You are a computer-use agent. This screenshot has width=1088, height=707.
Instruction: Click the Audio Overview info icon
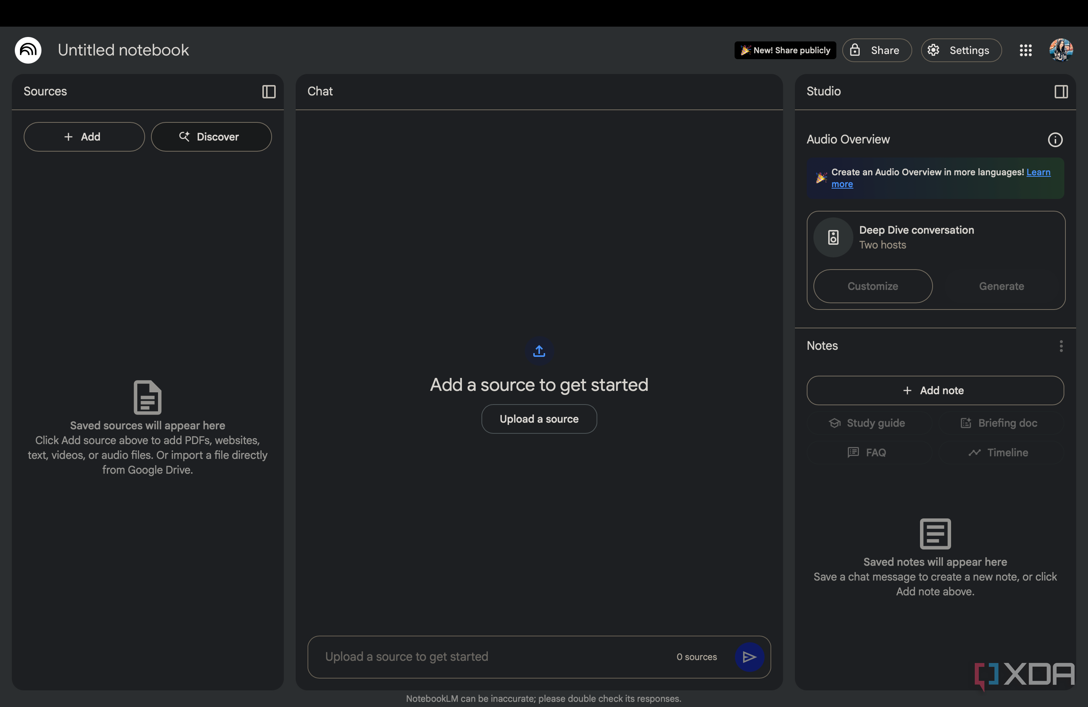pyautogui.click(x=1055, y=140)
